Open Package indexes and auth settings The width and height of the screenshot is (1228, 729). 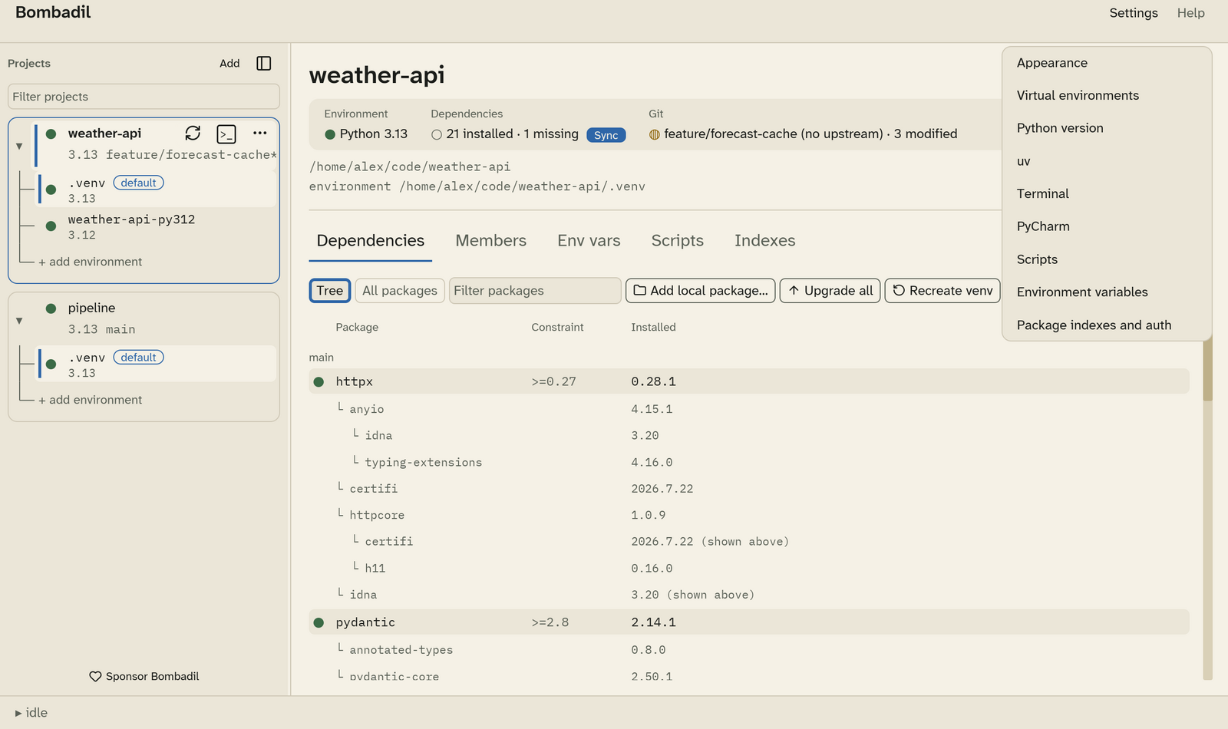point(1107,325)
